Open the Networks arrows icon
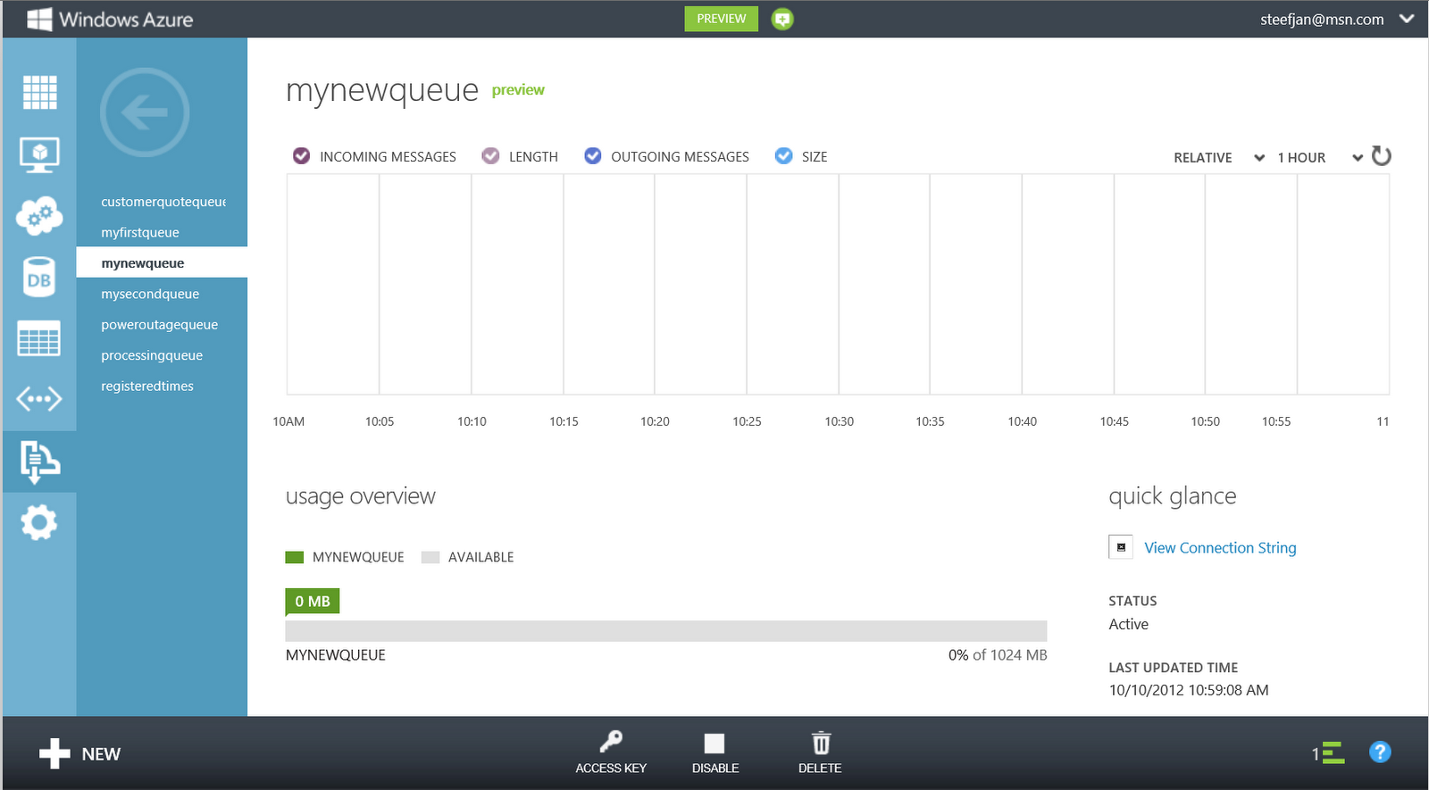 (x=39, y=398)
